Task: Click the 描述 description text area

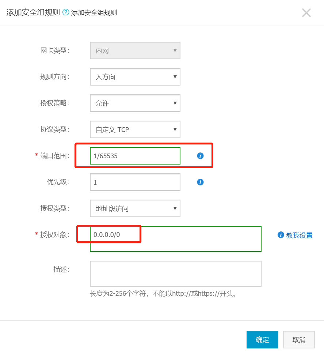Action: (176, 274)
